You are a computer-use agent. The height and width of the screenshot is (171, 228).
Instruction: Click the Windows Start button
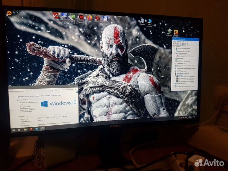(x=14, y=130)
